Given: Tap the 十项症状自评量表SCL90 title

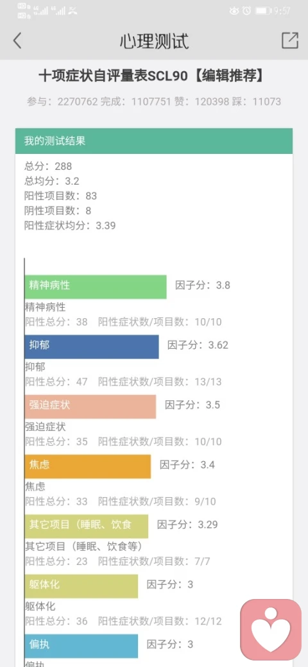Looking at the screenshot, I should tap(113, 76).
